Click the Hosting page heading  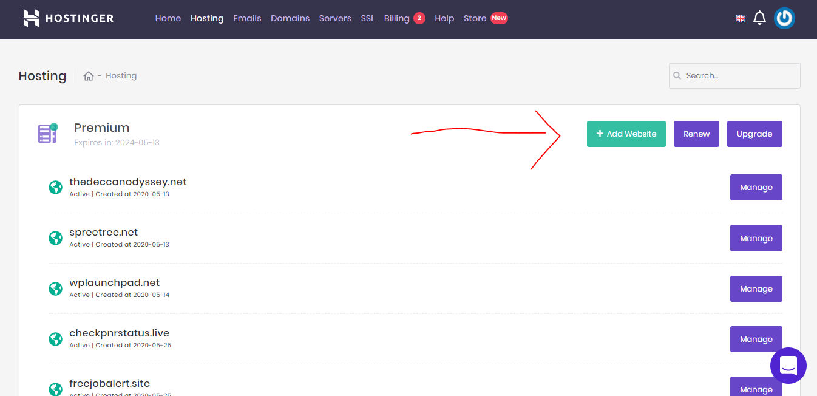42,76
